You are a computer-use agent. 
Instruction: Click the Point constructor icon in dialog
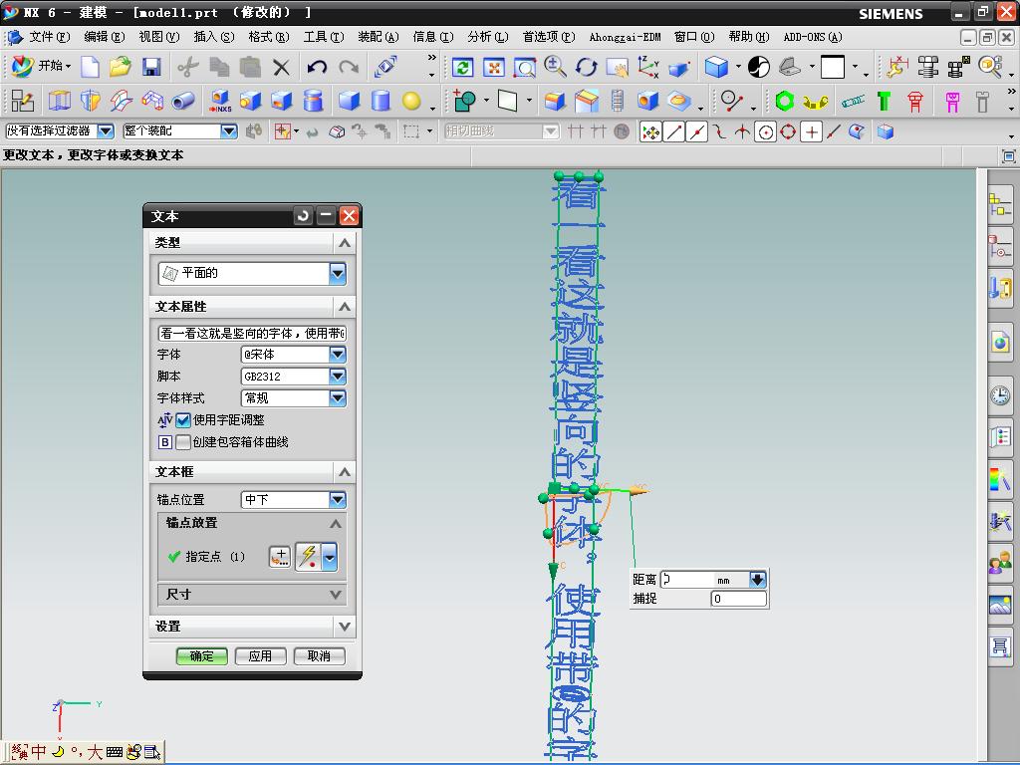tap(280, 557)
